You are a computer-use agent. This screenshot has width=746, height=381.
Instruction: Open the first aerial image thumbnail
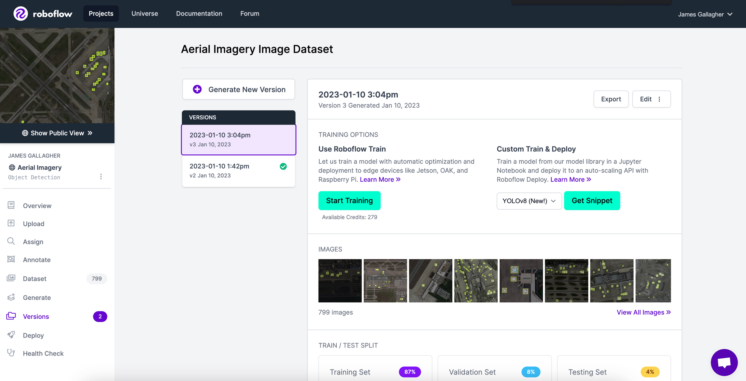click(x=340, y=280)
